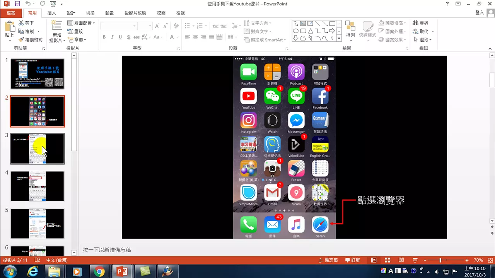The width and height of the screenshot is (495, 278).
Task: Toggle Italic formatting
Action: tap(112, 37)
